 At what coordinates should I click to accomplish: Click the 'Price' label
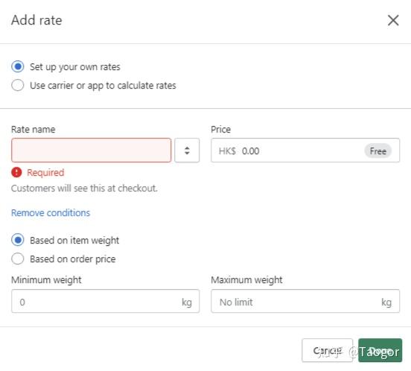pos(220,130)
